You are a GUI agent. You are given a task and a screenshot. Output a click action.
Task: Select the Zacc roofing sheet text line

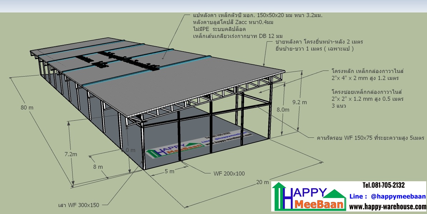(233, 22)
